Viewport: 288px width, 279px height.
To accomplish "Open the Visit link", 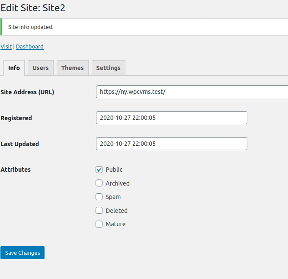I will click(6, 46).
